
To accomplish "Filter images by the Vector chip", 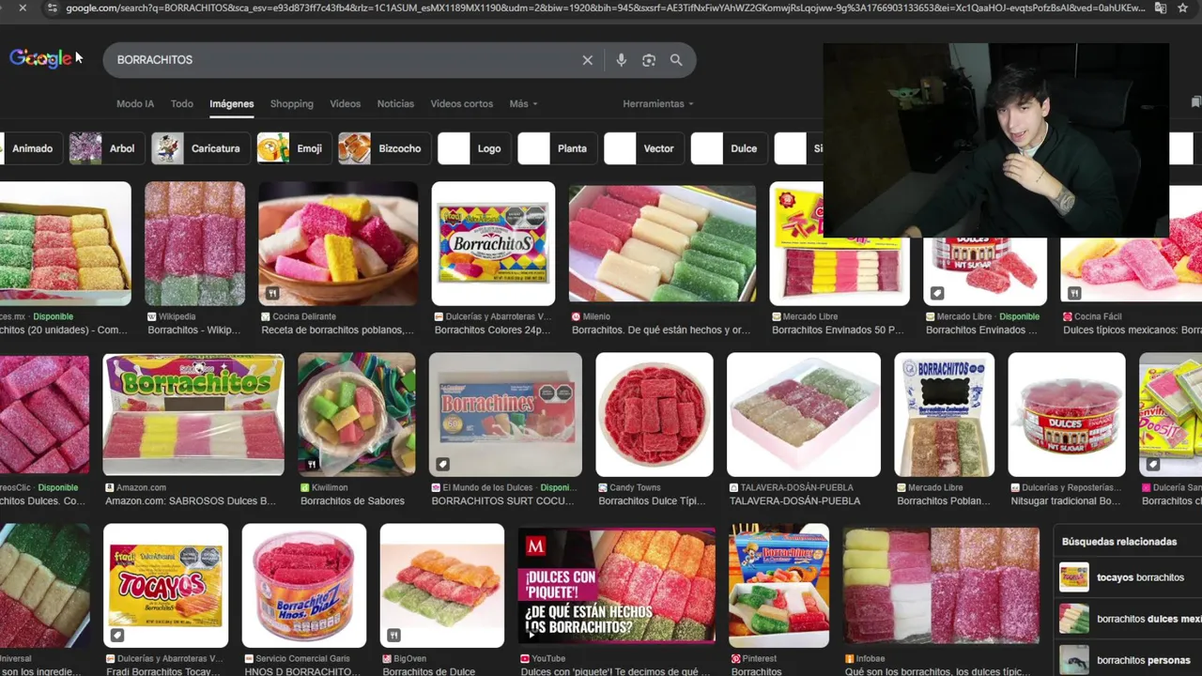I will pos(643,148).
